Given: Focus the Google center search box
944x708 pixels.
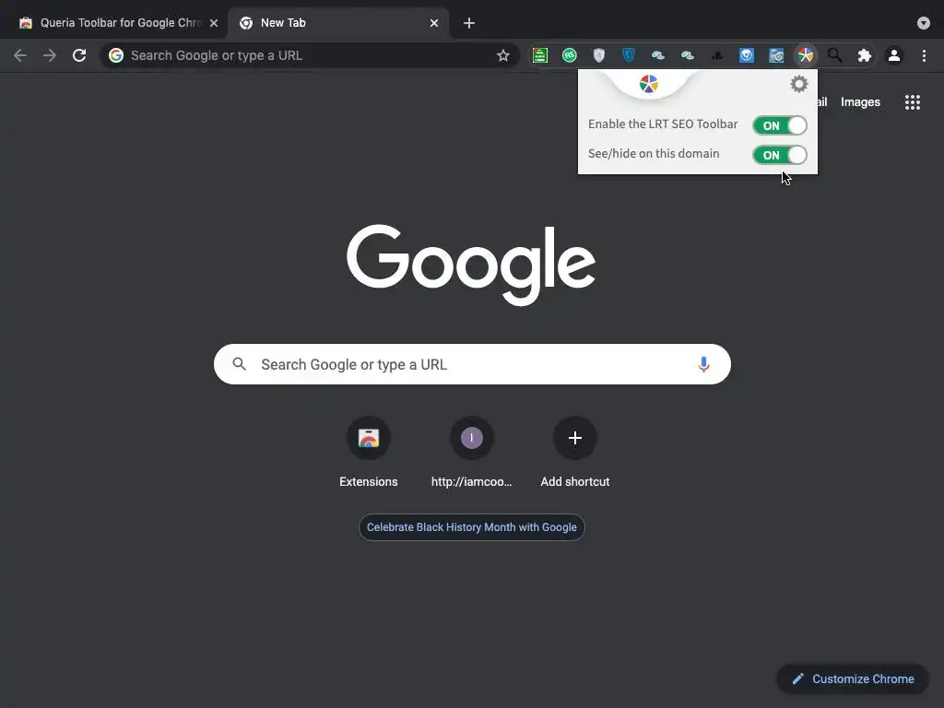Looking at the screenshot, I should click(472, 364).
